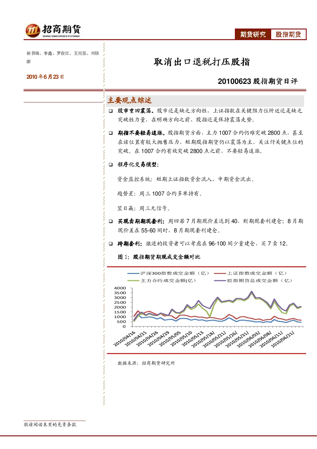Click the bold text 跨期套利
This screenshot has width=317, height=449.
pyautogui.click(x=130, y=244)
